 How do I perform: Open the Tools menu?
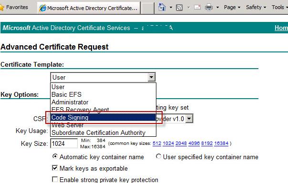tap(279, 7)
